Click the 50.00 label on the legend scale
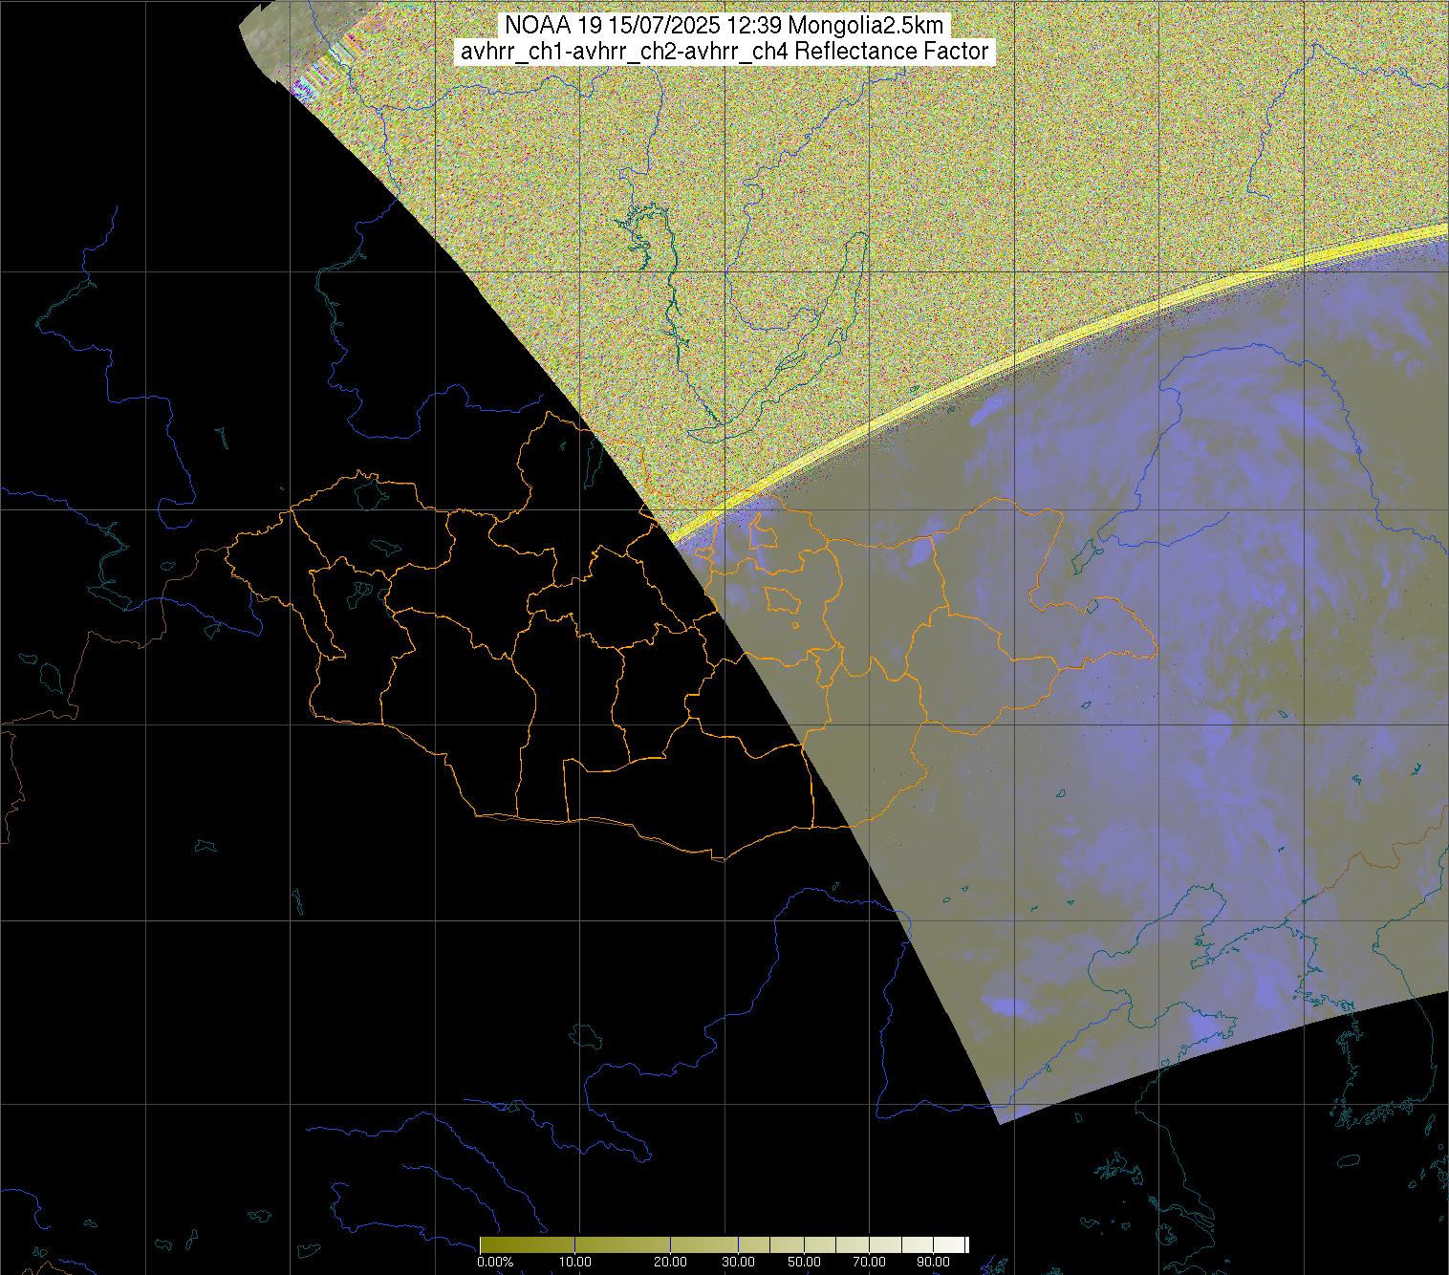1449x1275 pixels. [x=805, y=1262]
